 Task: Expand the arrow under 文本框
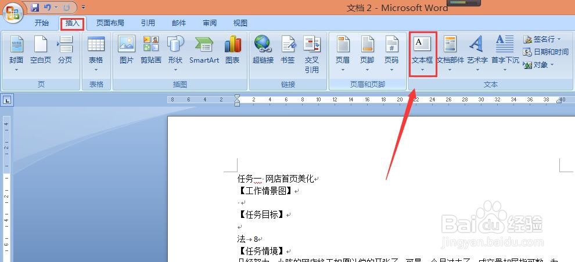[422, 70]
